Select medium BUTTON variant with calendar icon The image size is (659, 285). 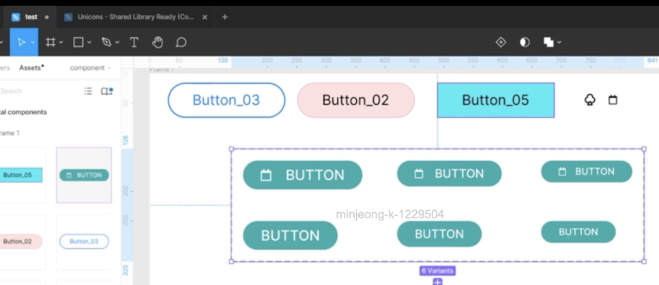click(450, 173)
